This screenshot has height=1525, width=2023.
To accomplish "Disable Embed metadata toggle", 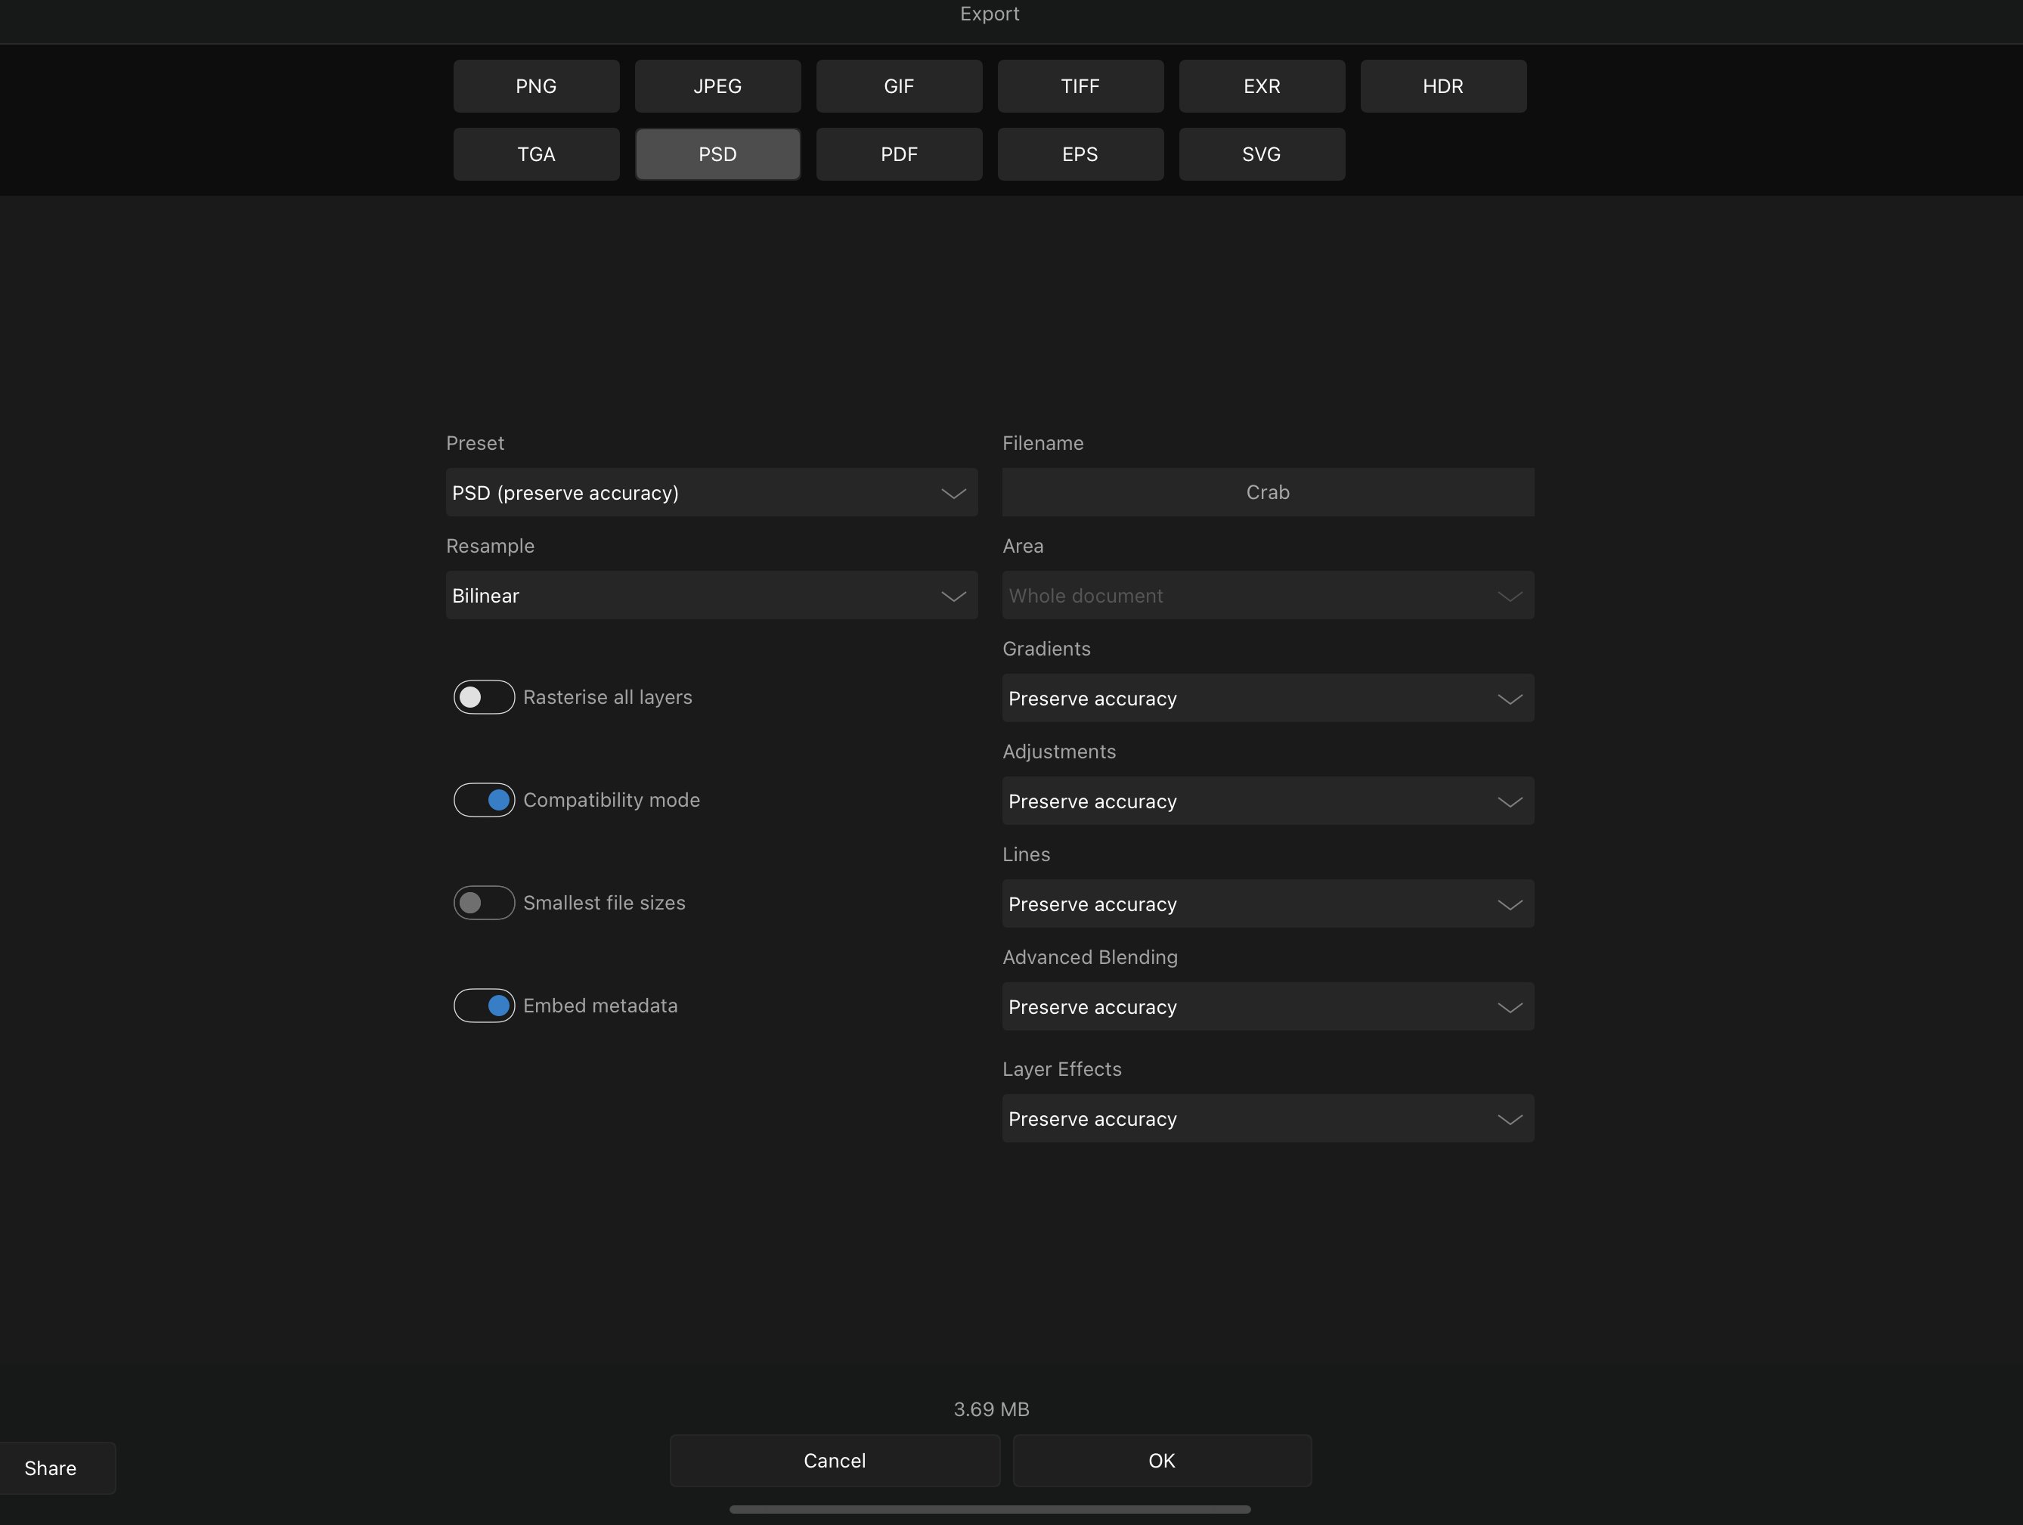I will [x=484, y=1006].
